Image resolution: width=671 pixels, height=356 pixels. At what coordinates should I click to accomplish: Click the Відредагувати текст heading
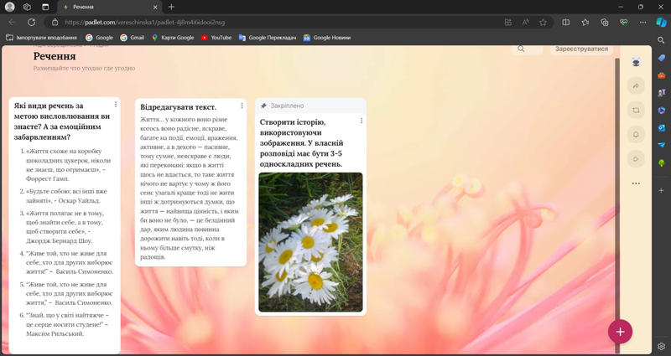pyautogui.click(x=178, y=107)
